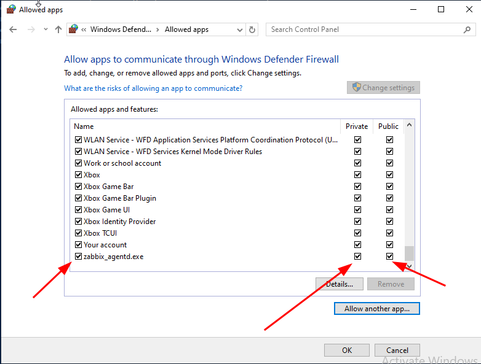The height and width of the screenshot is (364, 481).
Task: Expand the hidden breadcrumb chevrons
Action: pos(84,29)
